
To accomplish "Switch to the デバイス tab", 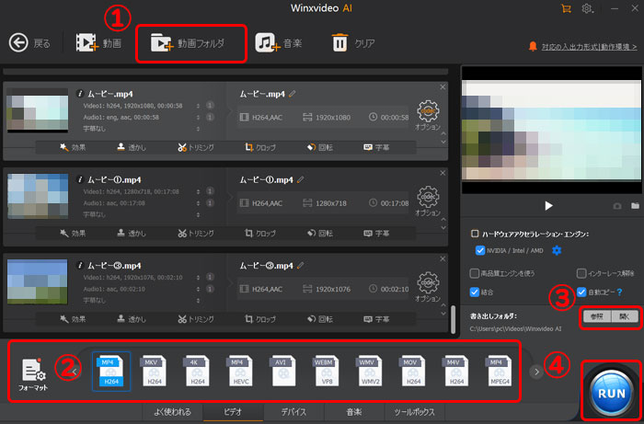I will pos(296,412).
